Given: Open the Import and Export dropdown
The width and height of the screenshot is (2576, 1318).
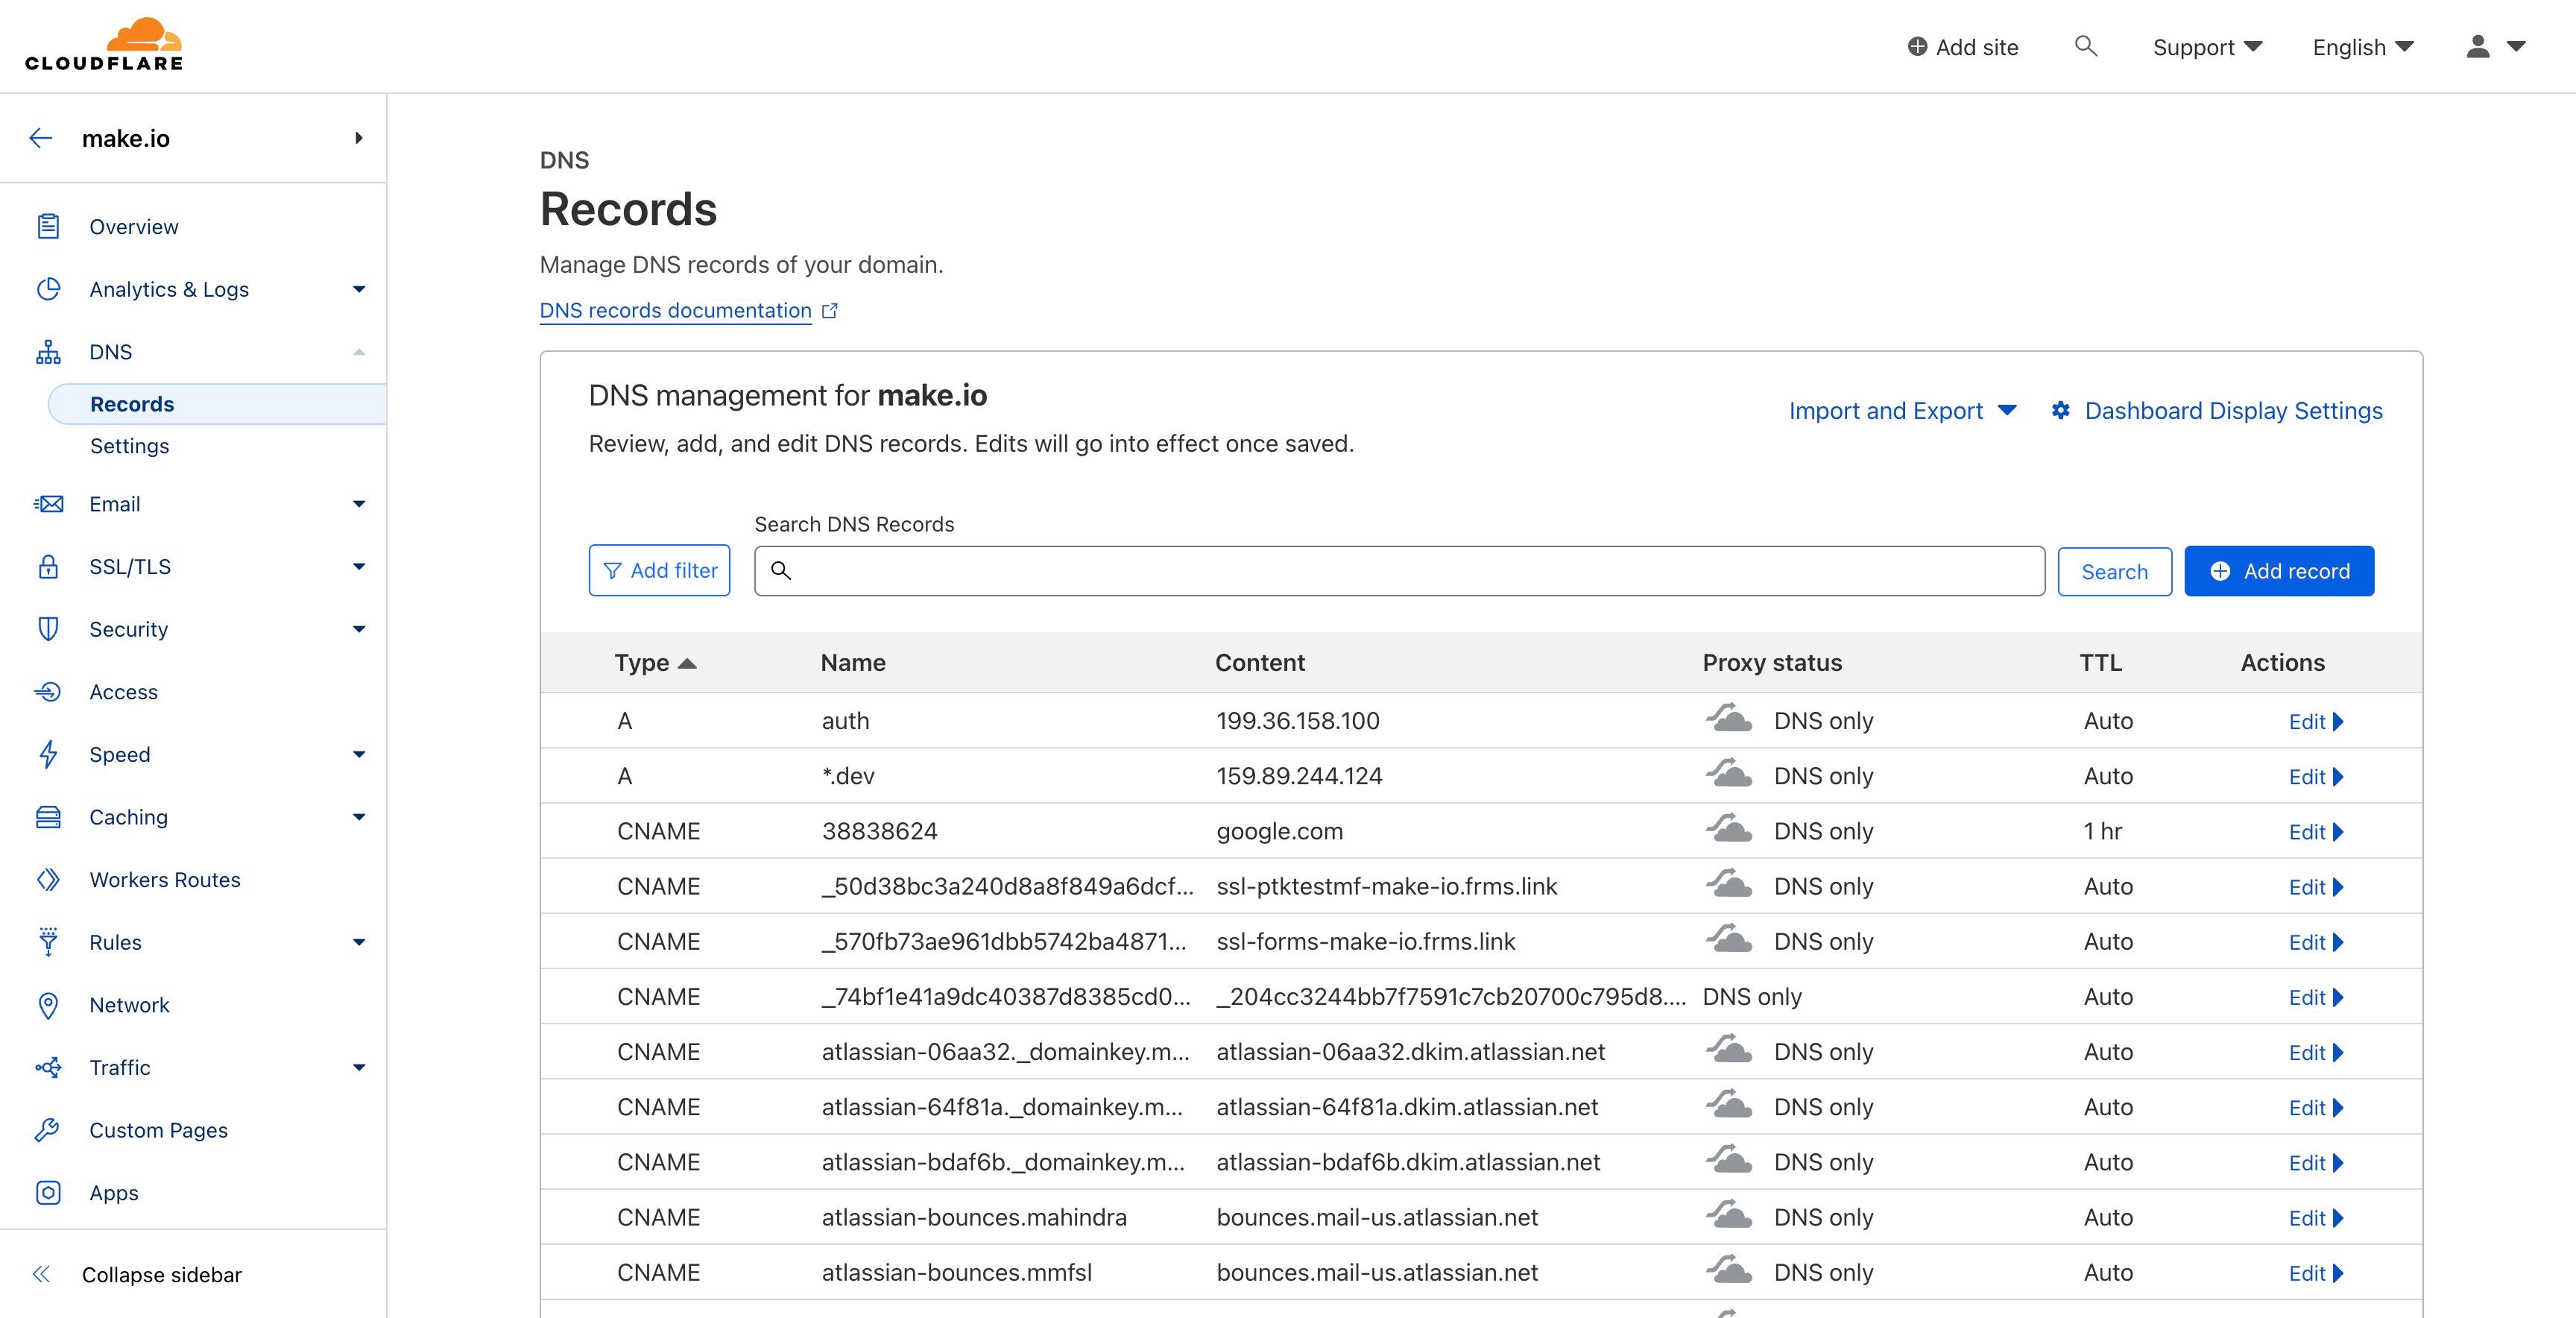Looking at the screenshot, I should click(x=1902, y=411).
